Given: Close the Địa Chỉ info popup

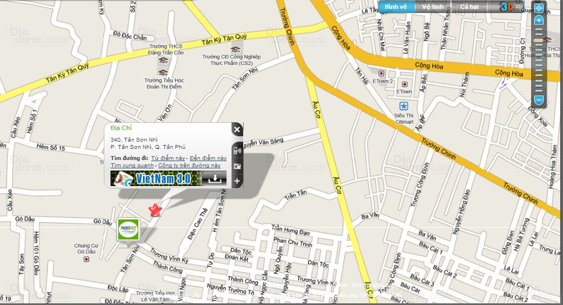Looking at the screenshot, I should click(x=237, y=129).
